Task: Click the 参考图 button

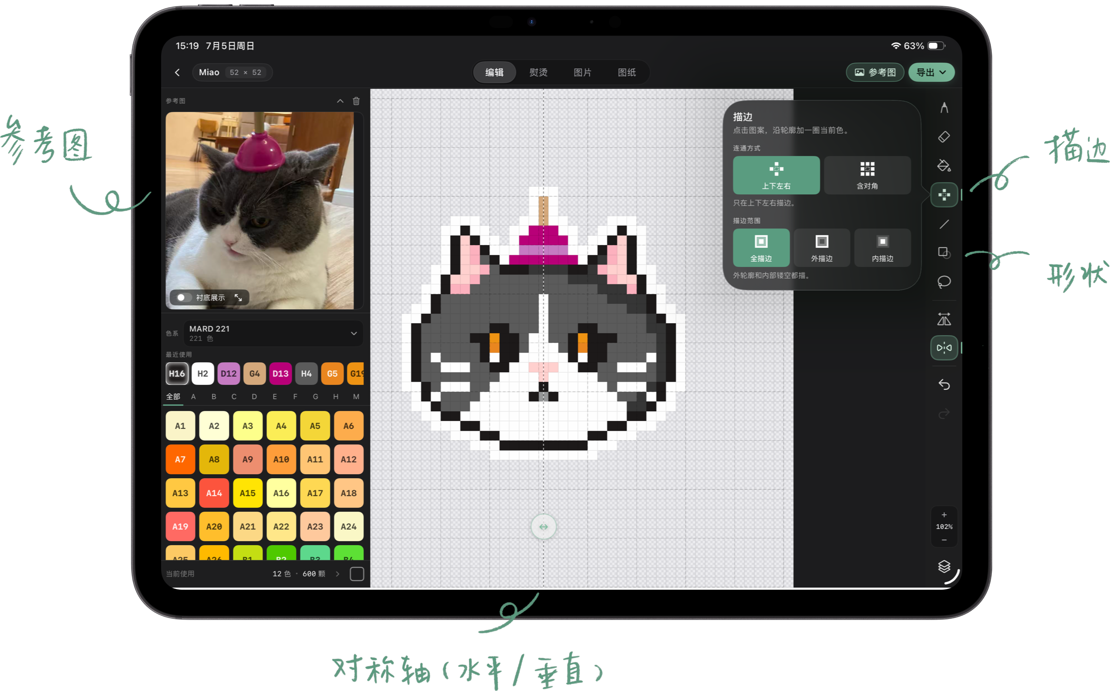Action: coord(874,72)
